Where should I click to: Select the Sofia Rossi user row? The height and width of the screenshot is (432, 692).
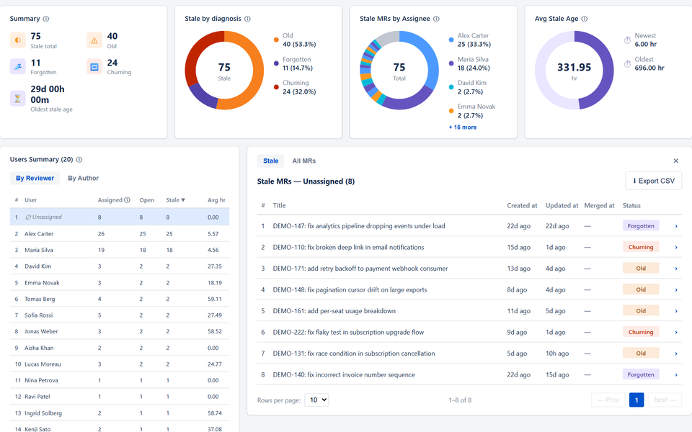coord(120,315)
